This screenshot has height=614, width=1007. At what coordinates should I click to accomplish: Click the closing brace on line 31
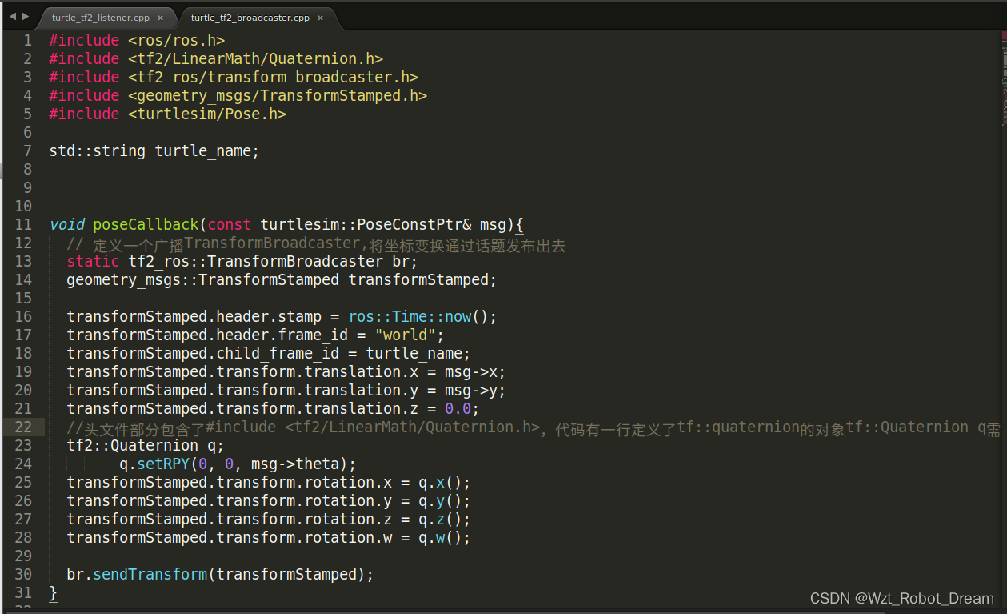point(53,592)
